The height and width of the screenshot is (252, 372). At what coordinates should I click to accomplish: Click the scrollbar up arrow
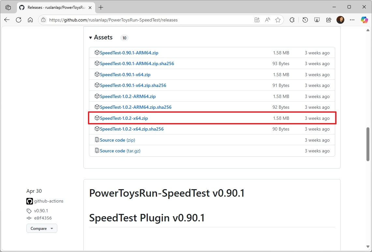[368, 30]
